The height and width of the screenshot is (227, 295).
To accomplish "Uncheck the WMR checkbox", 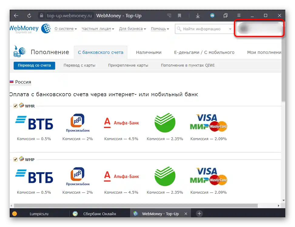I will coord(15,106).
